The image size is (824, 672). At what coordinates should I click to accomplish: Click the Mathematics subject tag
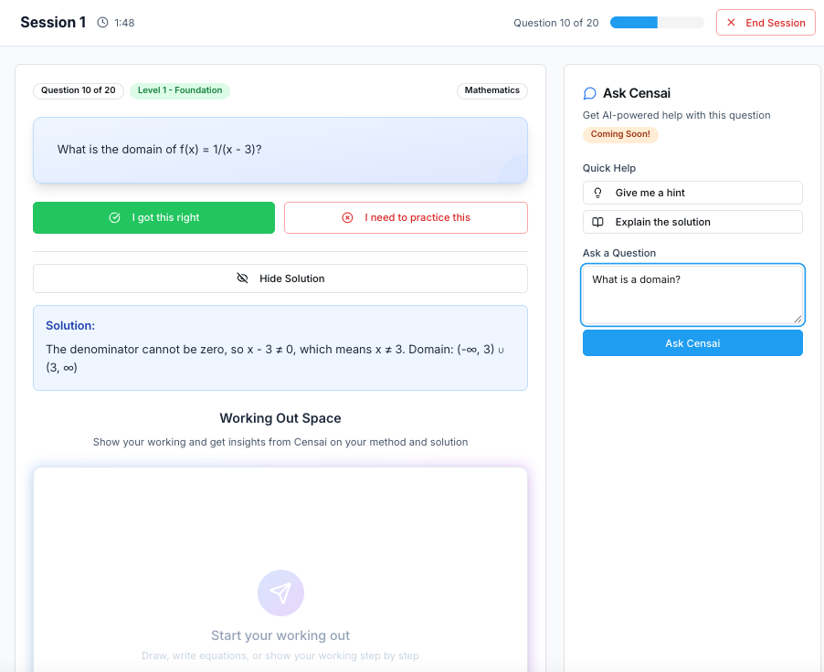[x=491, y=90]
